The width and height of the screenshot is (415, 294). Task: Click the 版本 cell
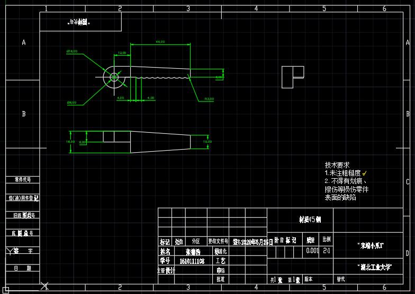click(x=308, y=279)
